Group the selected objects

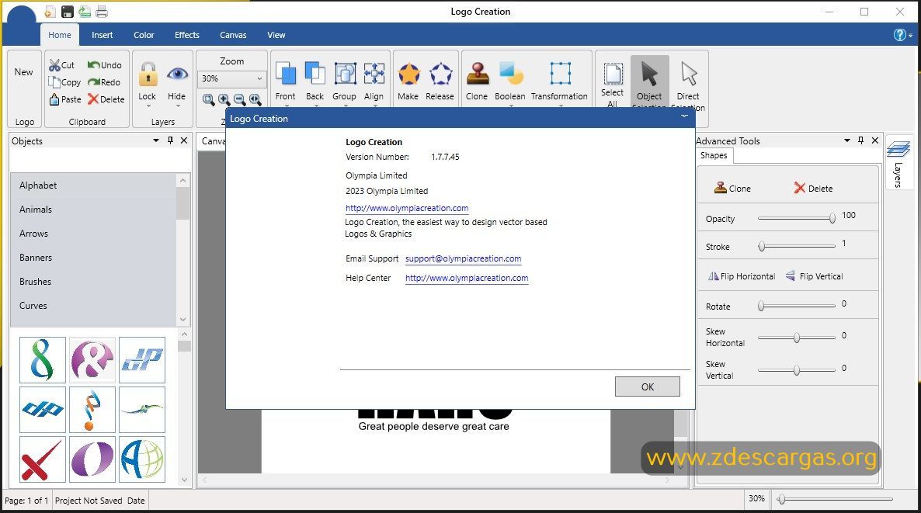[x=344, y=82]
